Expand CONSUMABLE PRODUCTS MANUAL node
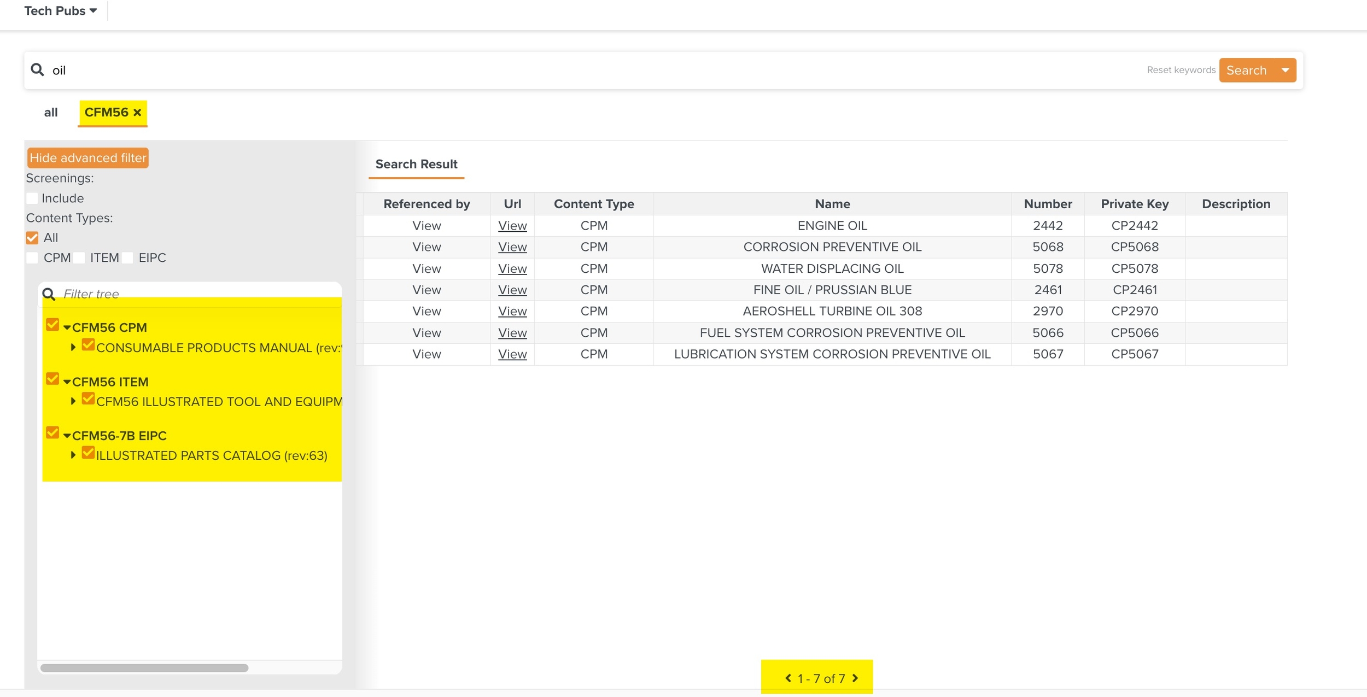The width and height of the screenshot is (1367, 697). coord(73,347)
